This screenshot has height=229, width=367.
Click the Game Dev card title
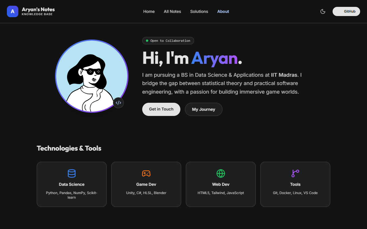146,184
